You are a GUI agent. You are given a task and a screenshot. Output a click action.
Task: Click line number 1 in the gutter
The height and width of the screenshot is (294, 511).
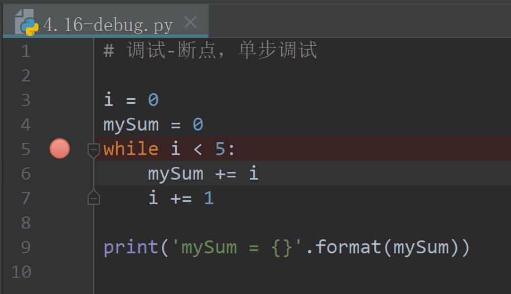(26, 51)
